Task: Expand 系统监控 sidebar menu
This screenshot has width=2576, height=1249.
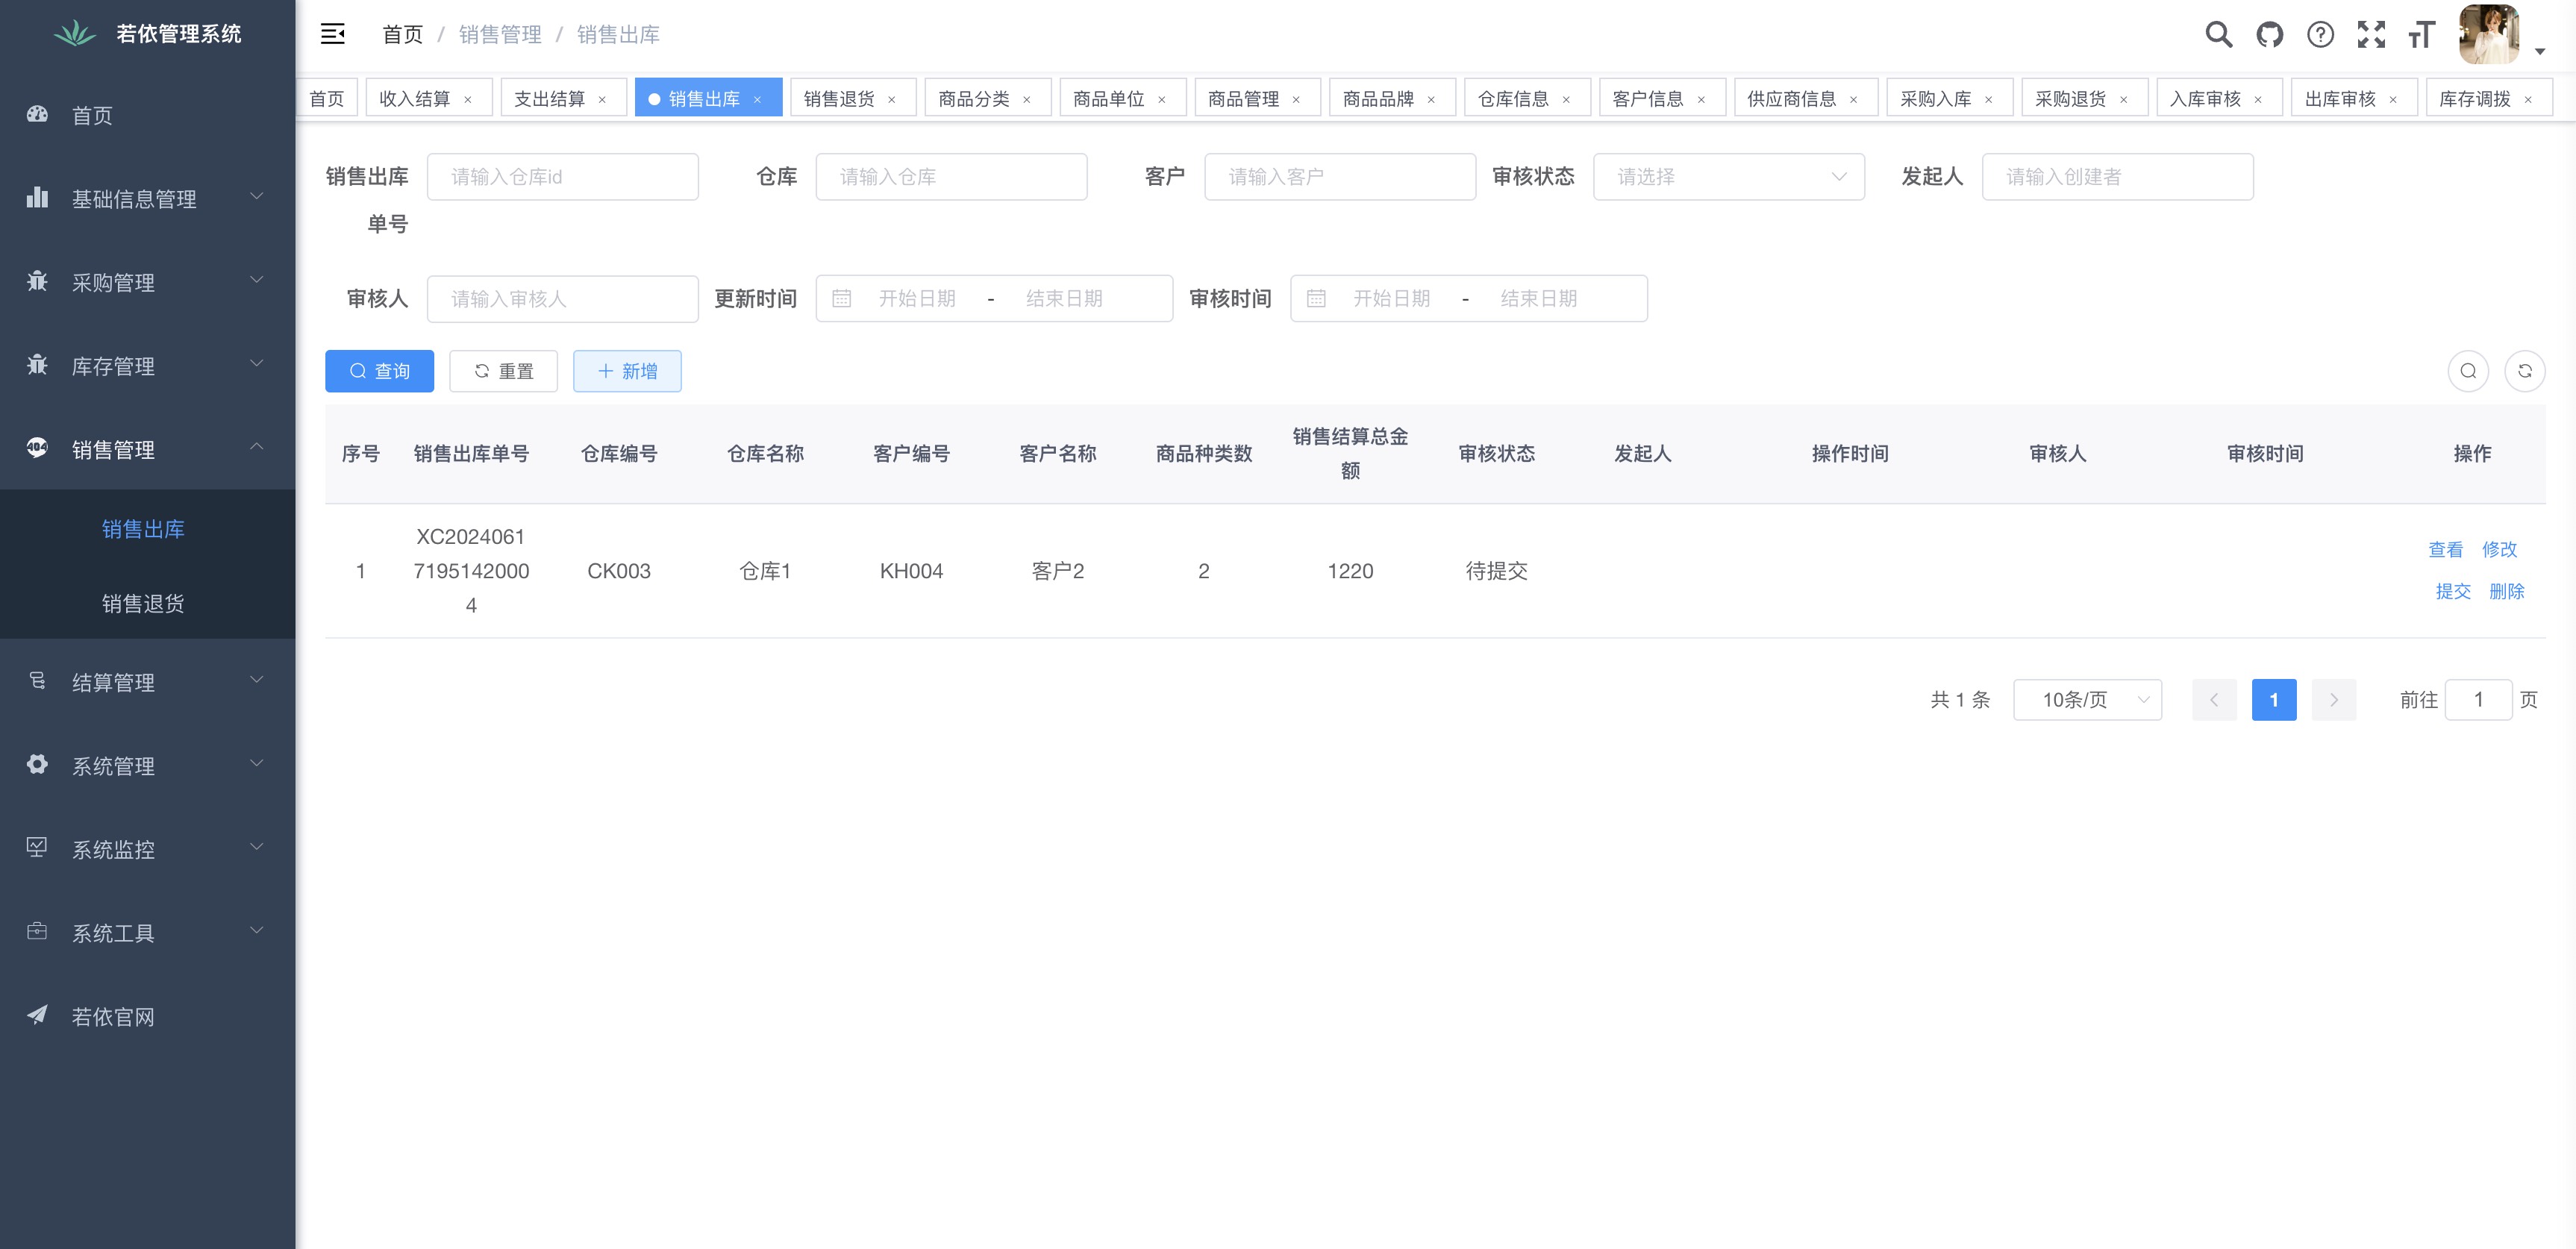Action: (148, 849)
